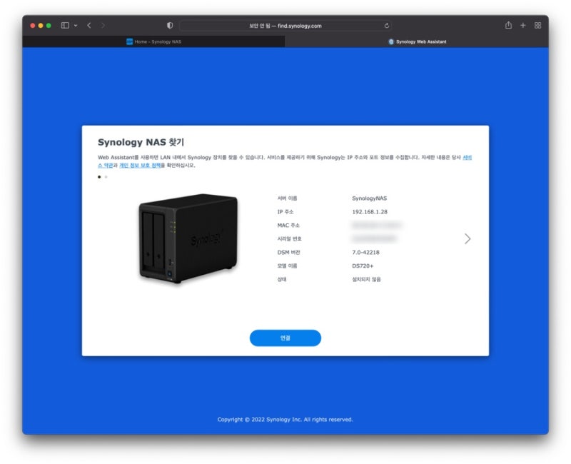Click the MAC 주소 label
This screenshot has height=464, width=571.
[x=288, y=225]
